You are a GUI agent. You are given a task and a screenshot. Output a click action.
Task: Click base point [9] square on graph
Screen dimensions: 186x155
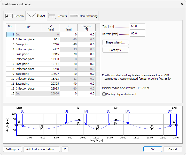point(116,120)
